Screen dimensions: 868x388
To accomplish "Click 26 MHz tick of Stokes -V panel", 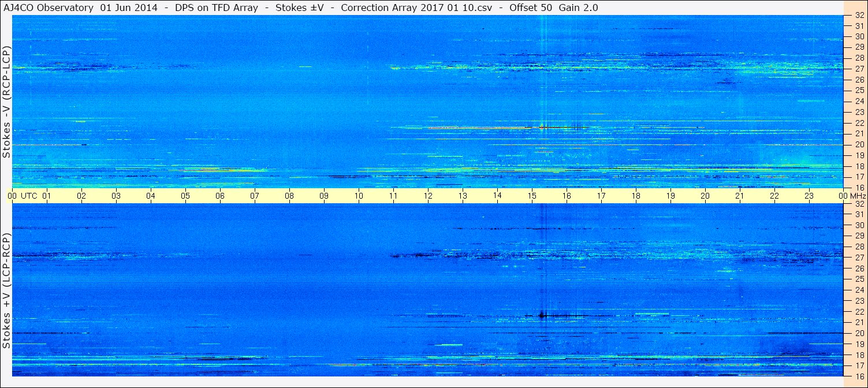I will 859,80.
